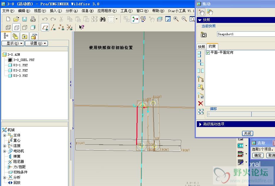275x186 pixels.
Task: Toggle datum planes display
Action: (45, 27)
